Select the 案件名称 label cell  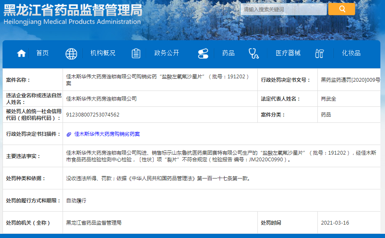18,80
